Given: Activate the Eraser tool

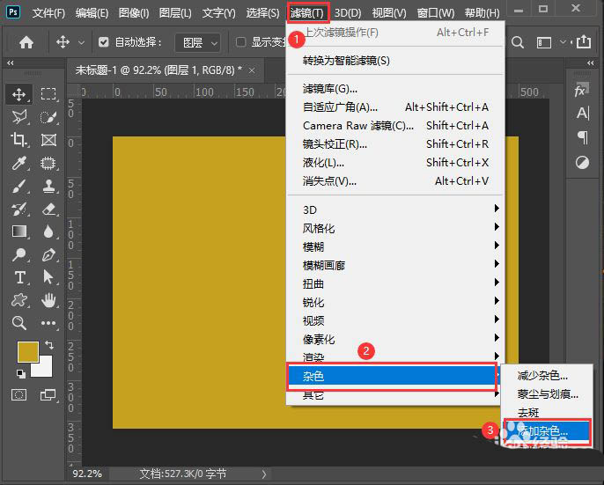Looking at the screenshot, I should (48, 209).
